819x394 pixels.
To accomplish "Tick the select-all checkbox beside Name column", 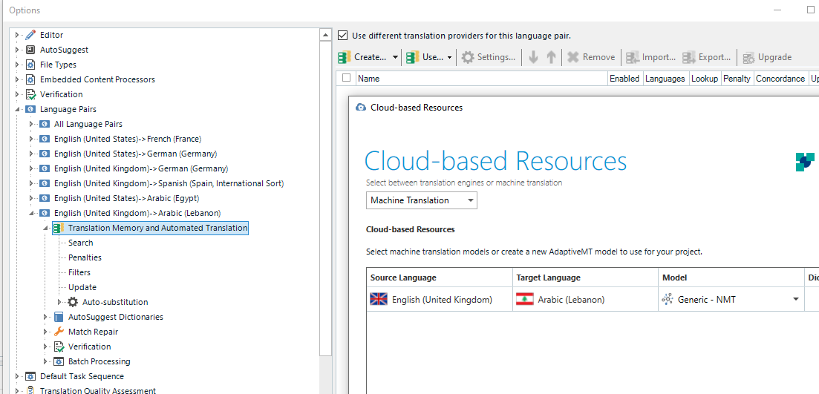I will coord(346,78).
